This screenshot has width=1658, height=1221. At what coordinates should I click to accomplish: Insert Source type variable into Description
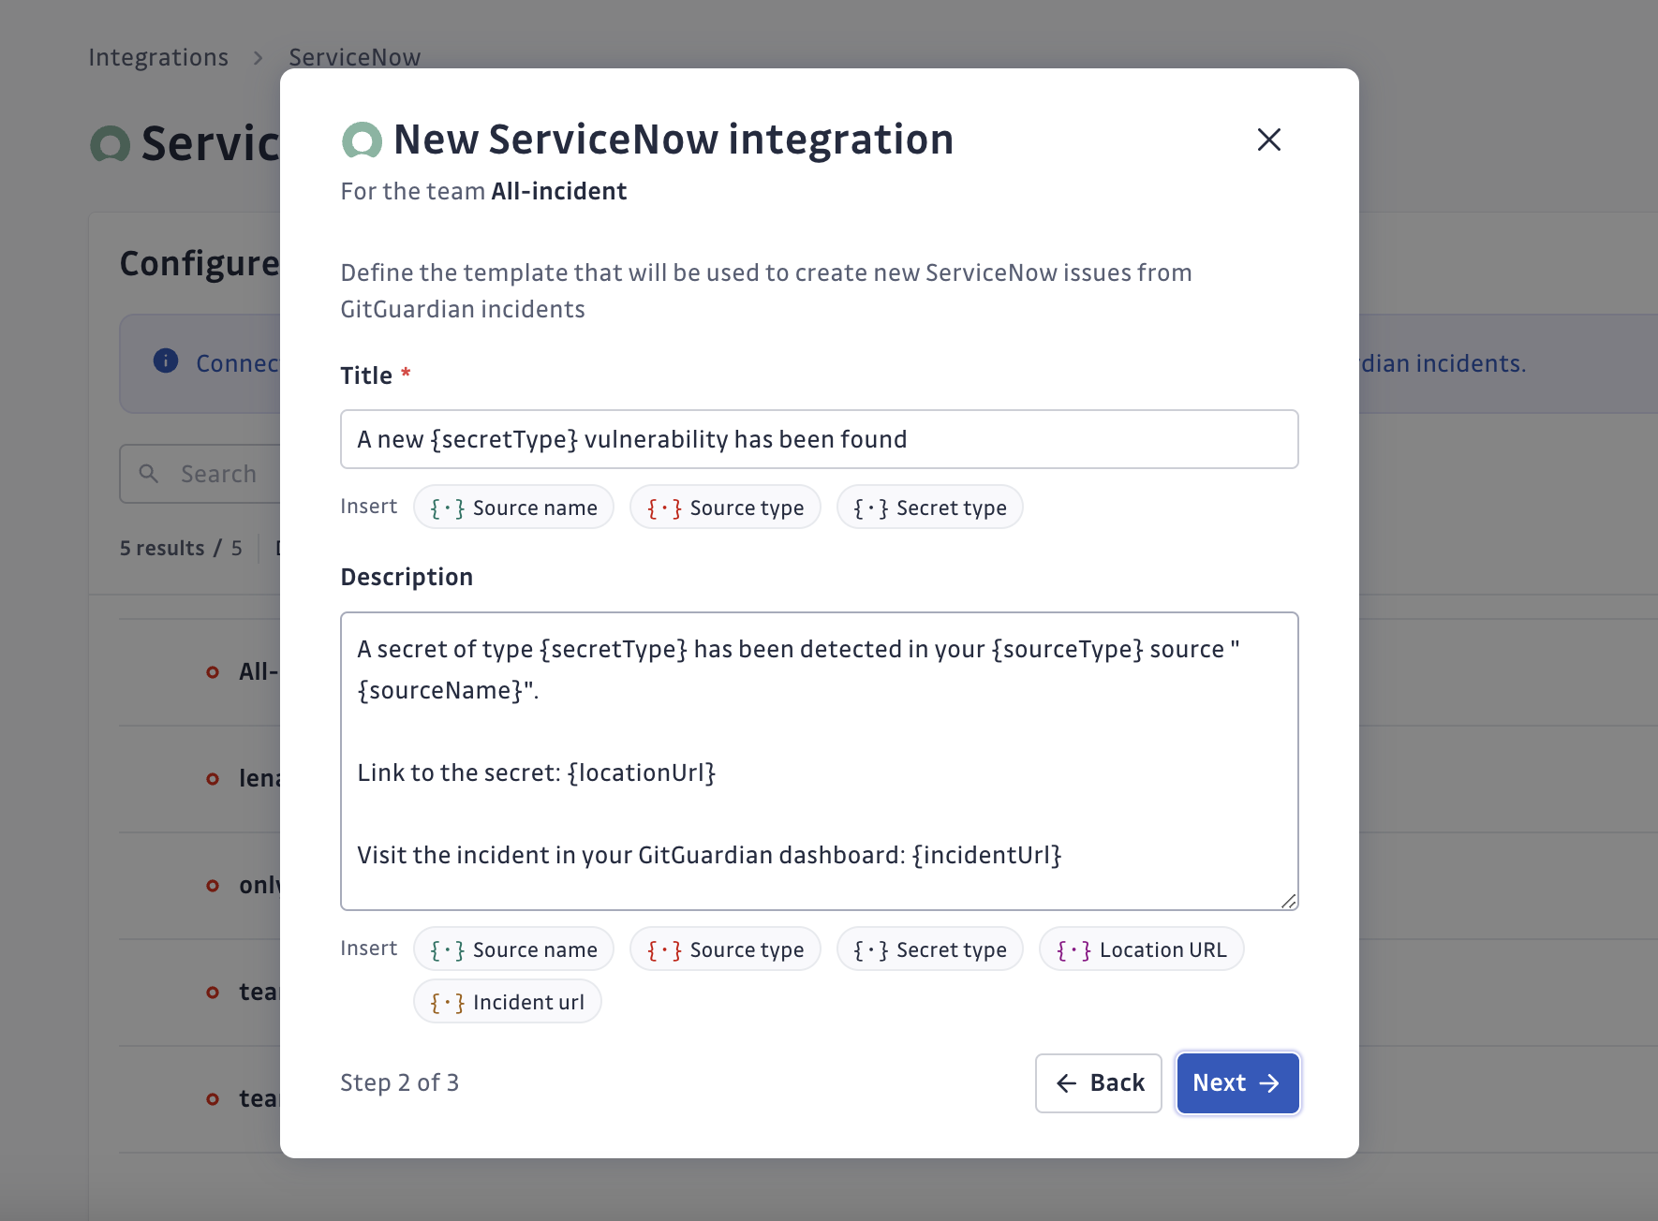[725, 949]
